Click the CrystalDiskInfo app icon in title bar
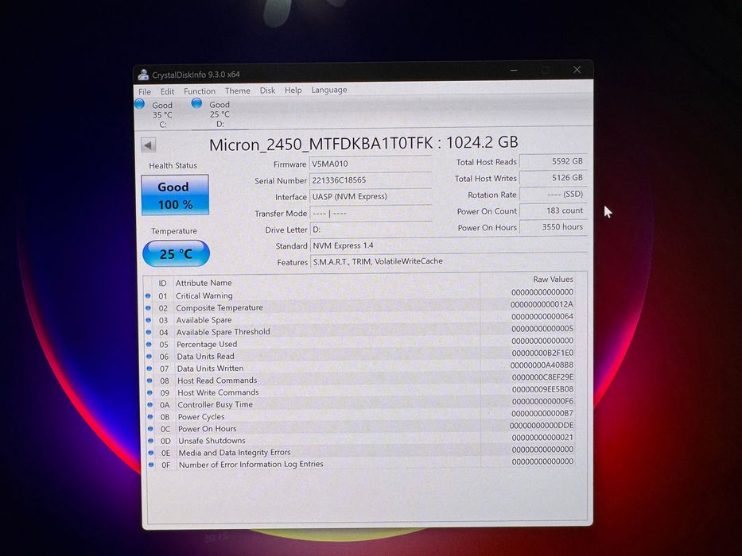Image resolution: width=742 pixels, height=556 pixels. pyautogui.click(x=143, y=75)
